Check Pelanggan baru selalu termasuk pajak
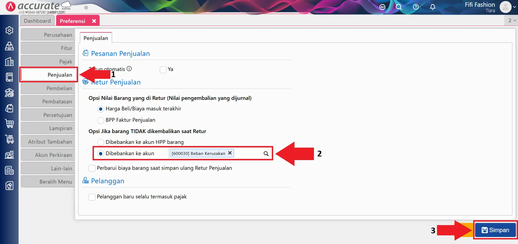 point(92,197)
